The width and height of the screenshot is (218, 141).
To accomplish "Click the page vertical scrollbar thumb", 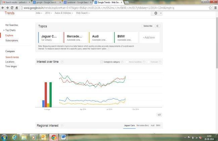I will (x=217, y=43).
